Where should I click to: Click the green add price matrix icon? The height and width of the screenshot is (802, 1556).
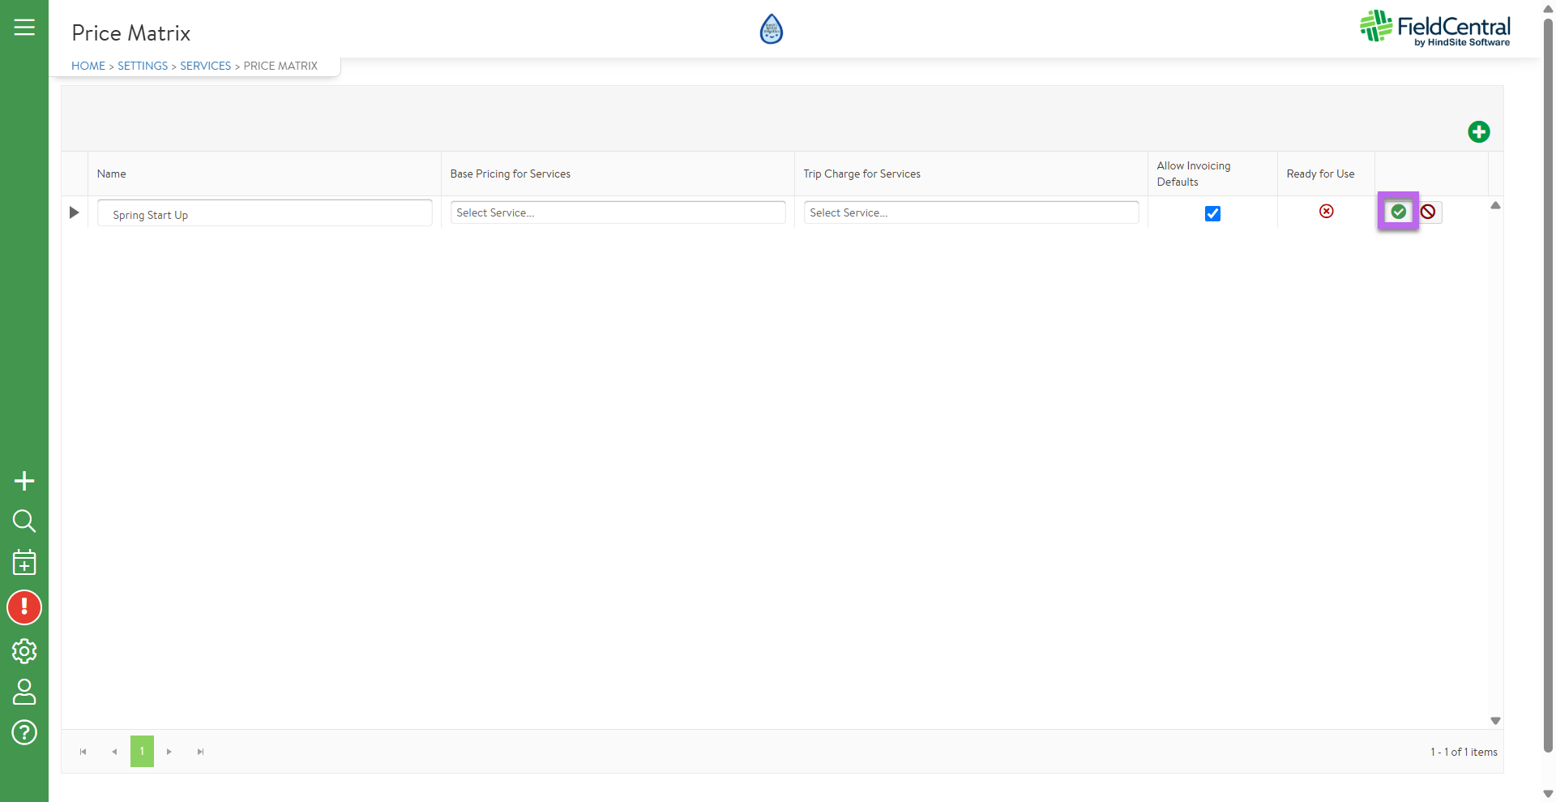1478,132
